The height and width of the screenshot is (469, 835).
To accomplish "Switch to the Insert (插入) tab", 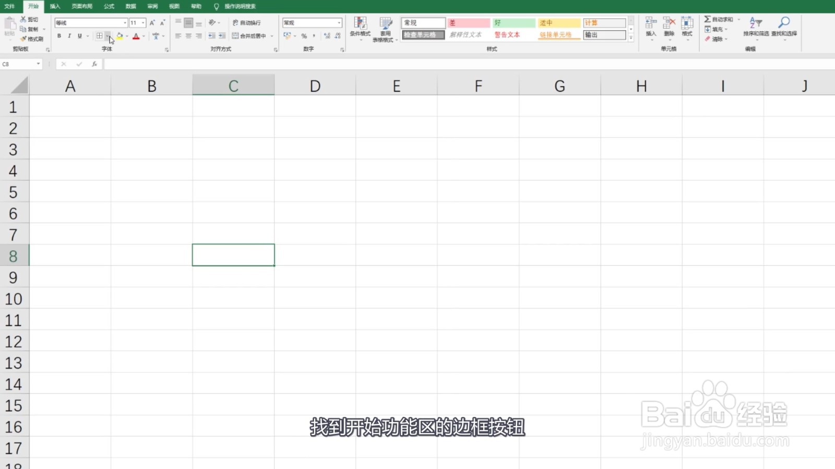I will coord(55,6).
